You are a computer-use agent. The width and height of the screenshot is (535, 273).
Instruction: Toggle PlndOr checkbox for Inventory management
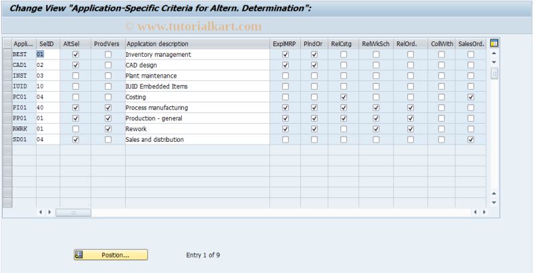(314, 54)
